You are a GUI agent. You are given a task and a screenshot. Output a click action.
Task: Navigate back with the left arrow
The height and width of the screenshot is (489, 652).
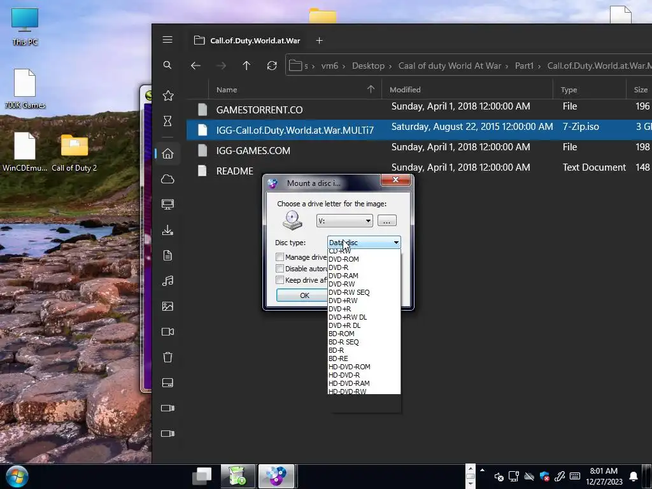pyautogui.click(x=195, y=66)
